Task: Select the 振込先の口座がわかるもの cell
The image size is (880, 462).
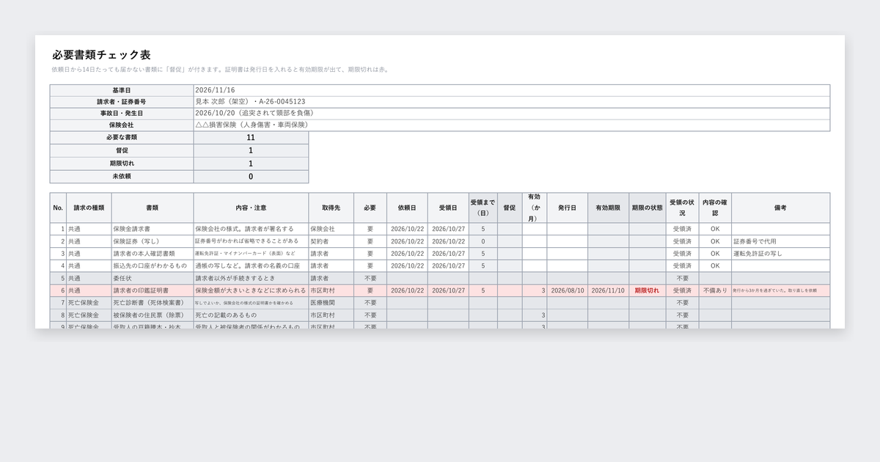Action: [153, 266]
